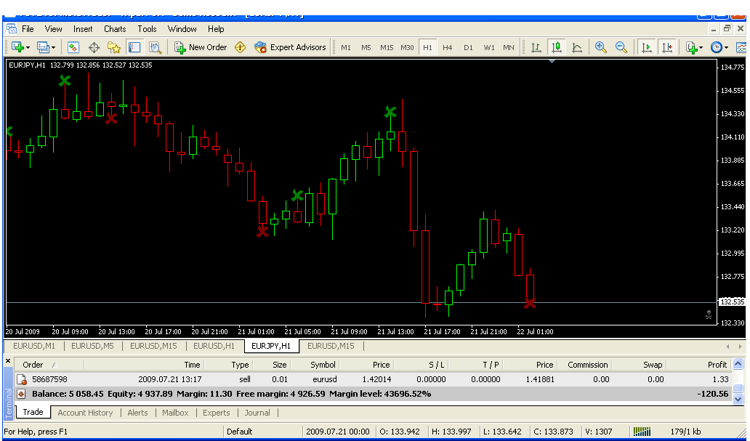Open the Strategy Tester icon

155,47
